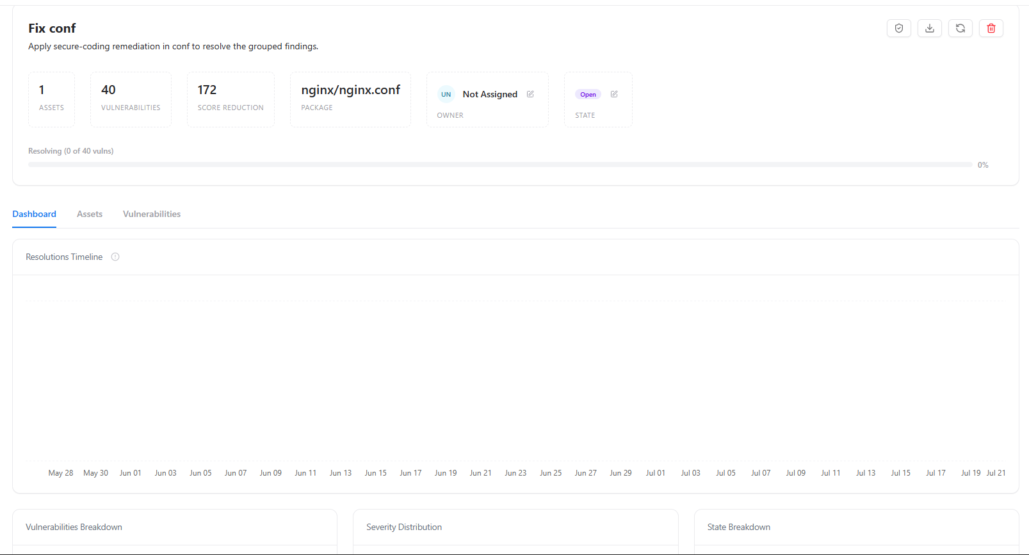Click the Resolutions Timeline heading

(x=64, y=257)
